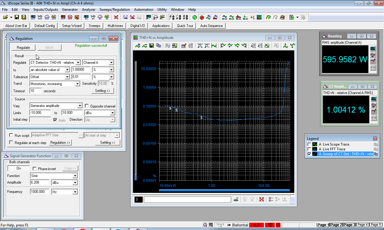Click the Multi-tones user bar button
The width and height of the screenshot is (384, 230).
click(x=115, y=26)
